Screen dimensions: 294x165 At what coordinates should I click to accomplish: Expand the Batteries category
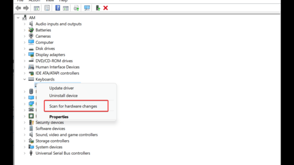[24, 30]
